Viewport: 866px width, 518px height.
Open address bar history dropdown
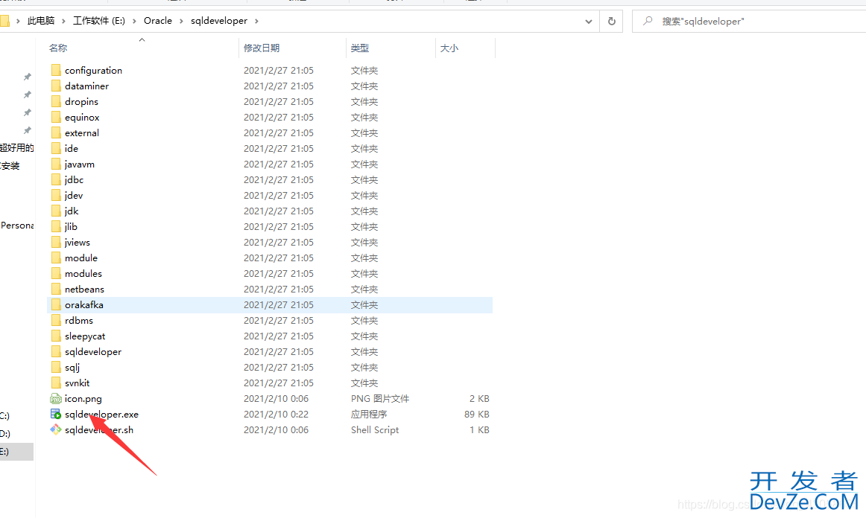tap(588, 22)
